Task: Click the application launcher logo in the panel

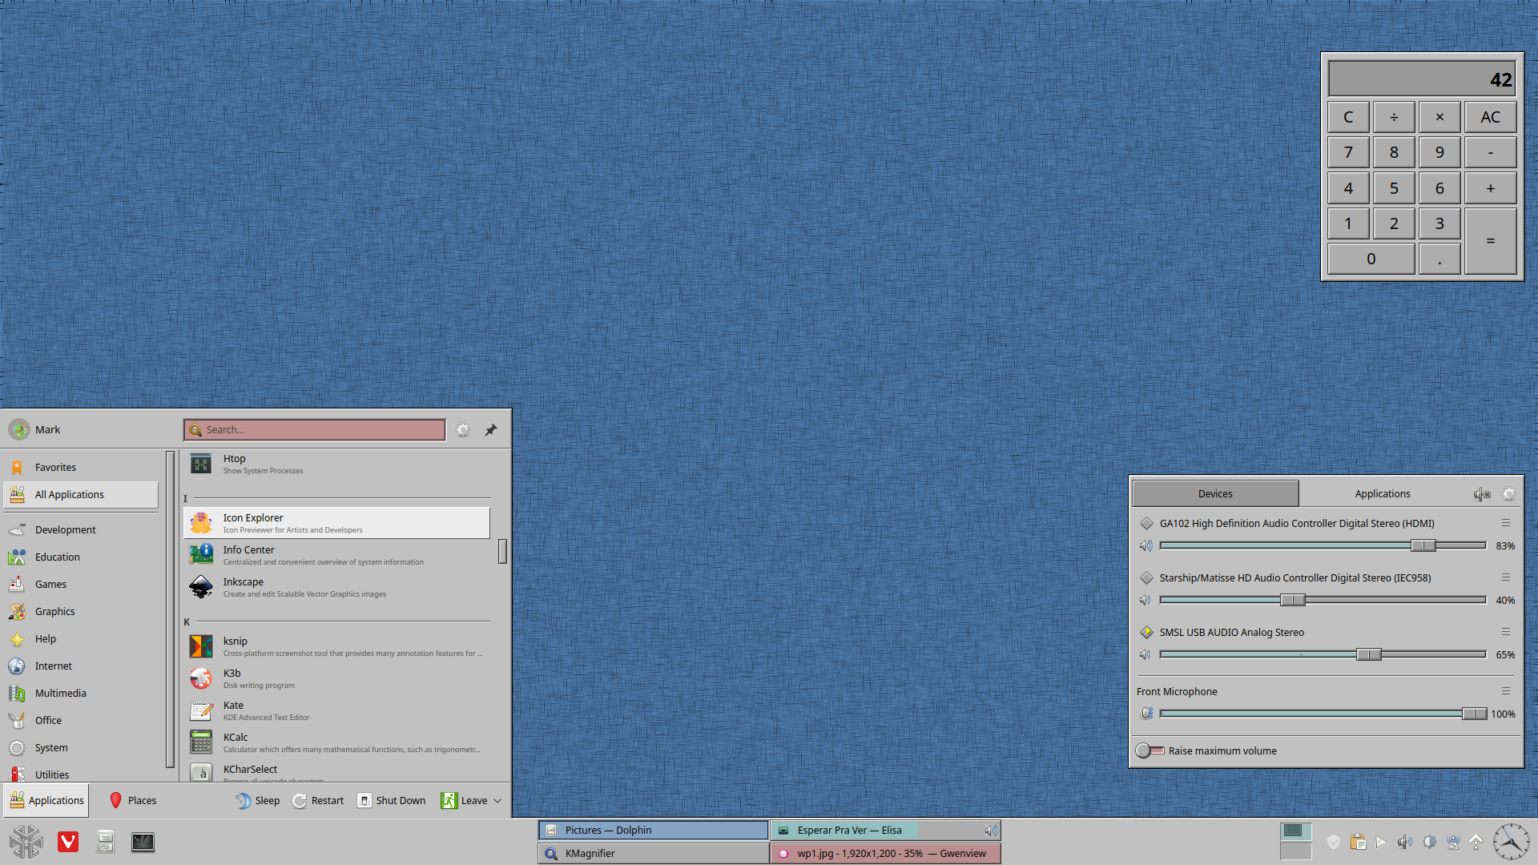Action: [x=26, y=842]
